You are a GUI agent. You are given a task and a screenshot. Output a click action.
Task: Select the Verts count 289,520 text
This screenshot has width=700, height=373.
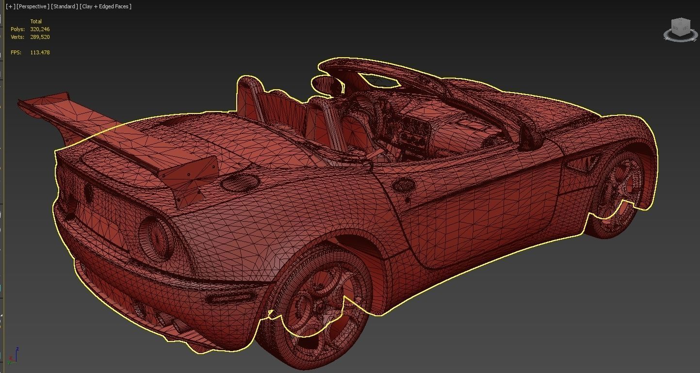coord(40,37)
